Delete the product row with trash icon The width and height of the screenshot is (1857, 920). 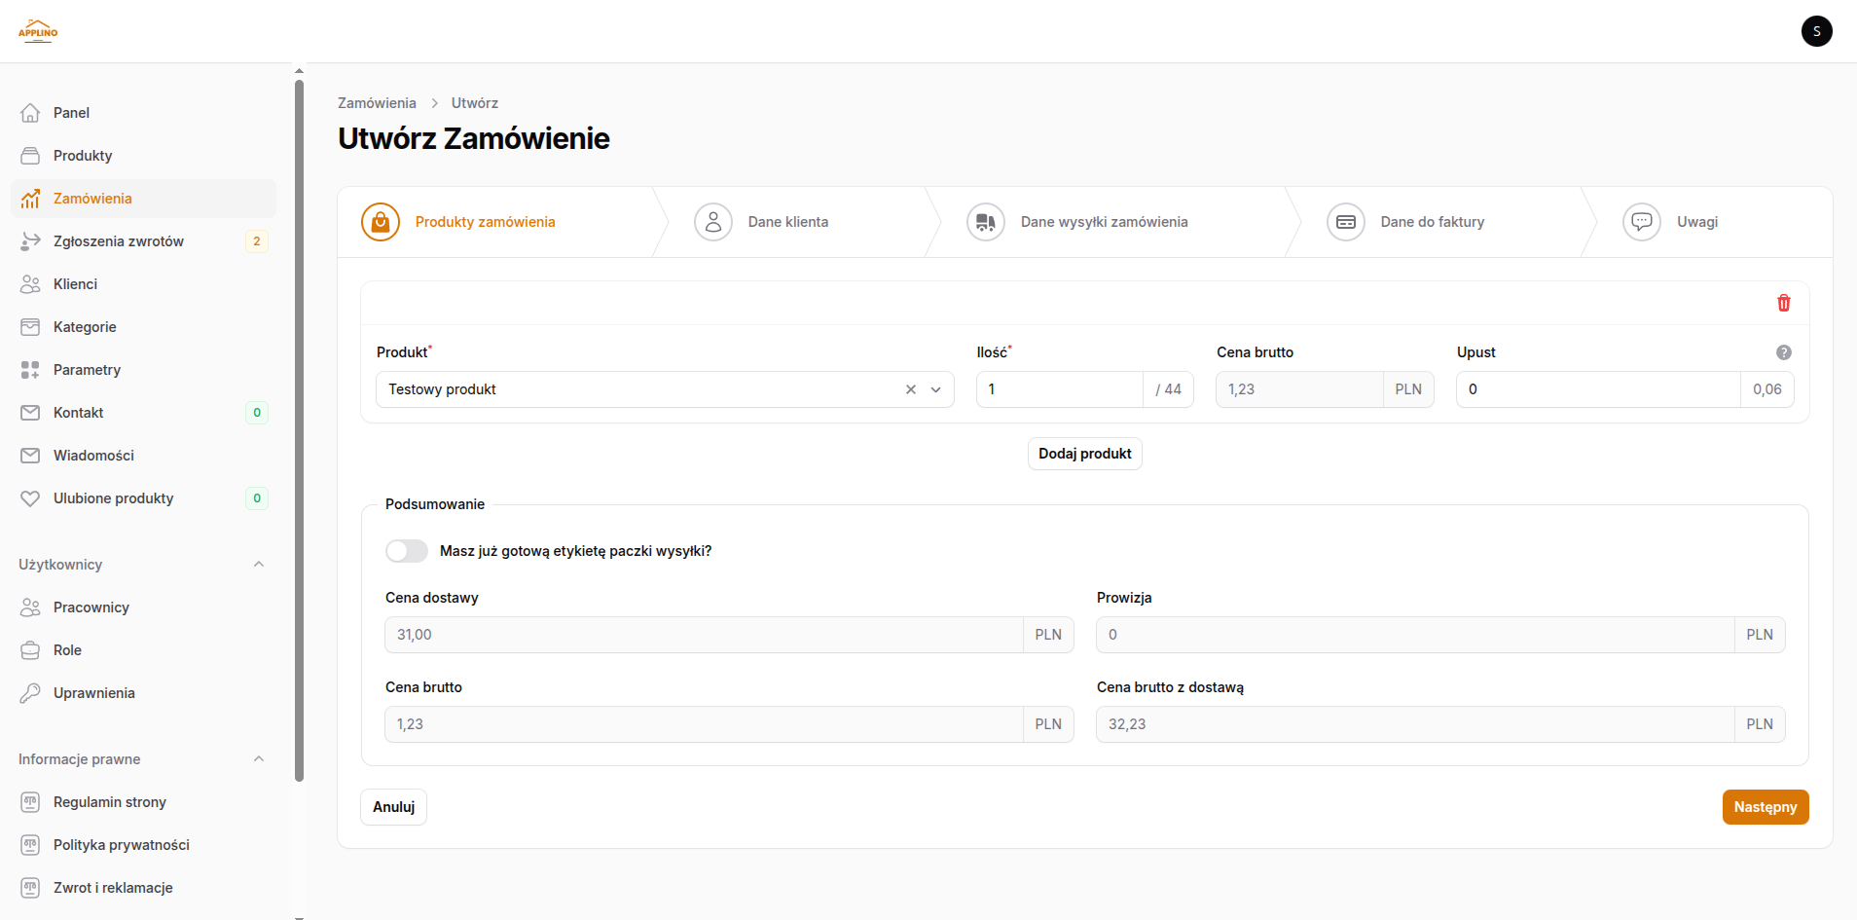[1783, 303]
